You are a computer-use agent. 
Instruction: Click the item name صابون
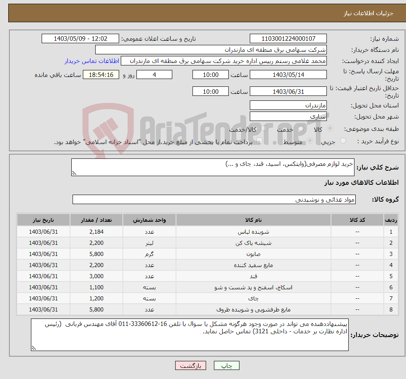253,254
